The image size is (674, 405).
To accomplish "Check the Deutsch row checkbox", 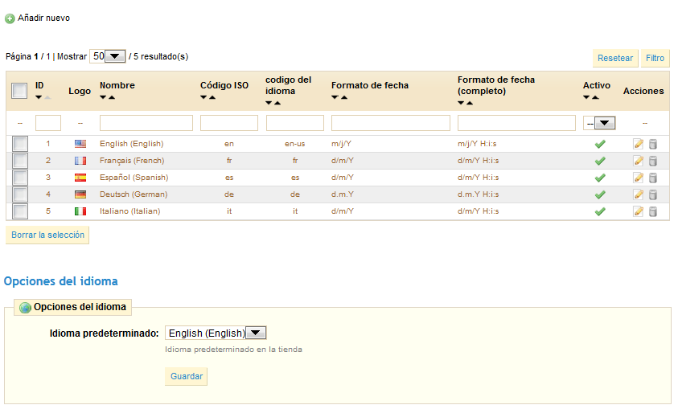I will click(x=20, y=194).
